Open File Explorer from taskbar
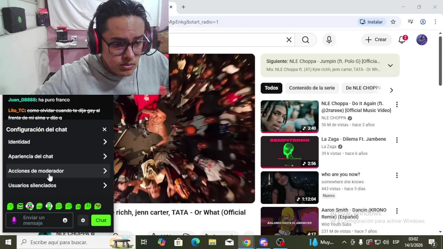 (213, 242)
